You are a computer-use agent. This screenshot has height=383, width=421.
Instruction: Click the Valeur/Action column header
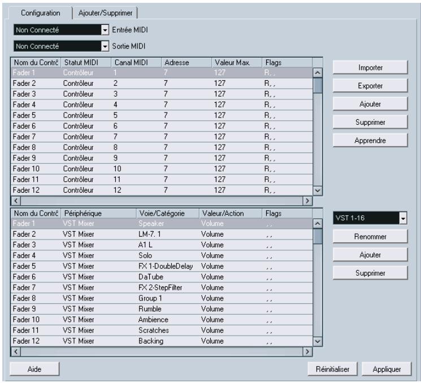pyautogui.click(x=231, y=214)
